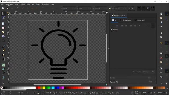Screen dimensions: 169x95
Task: Open the View menu
Action: [x=11, y=4]
